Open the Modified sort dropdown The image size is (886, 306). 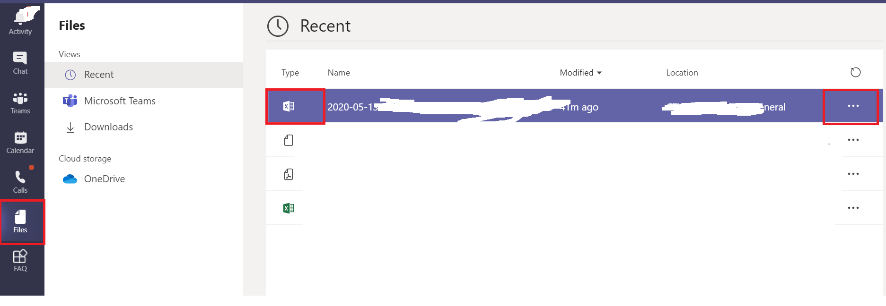(580, 73)
